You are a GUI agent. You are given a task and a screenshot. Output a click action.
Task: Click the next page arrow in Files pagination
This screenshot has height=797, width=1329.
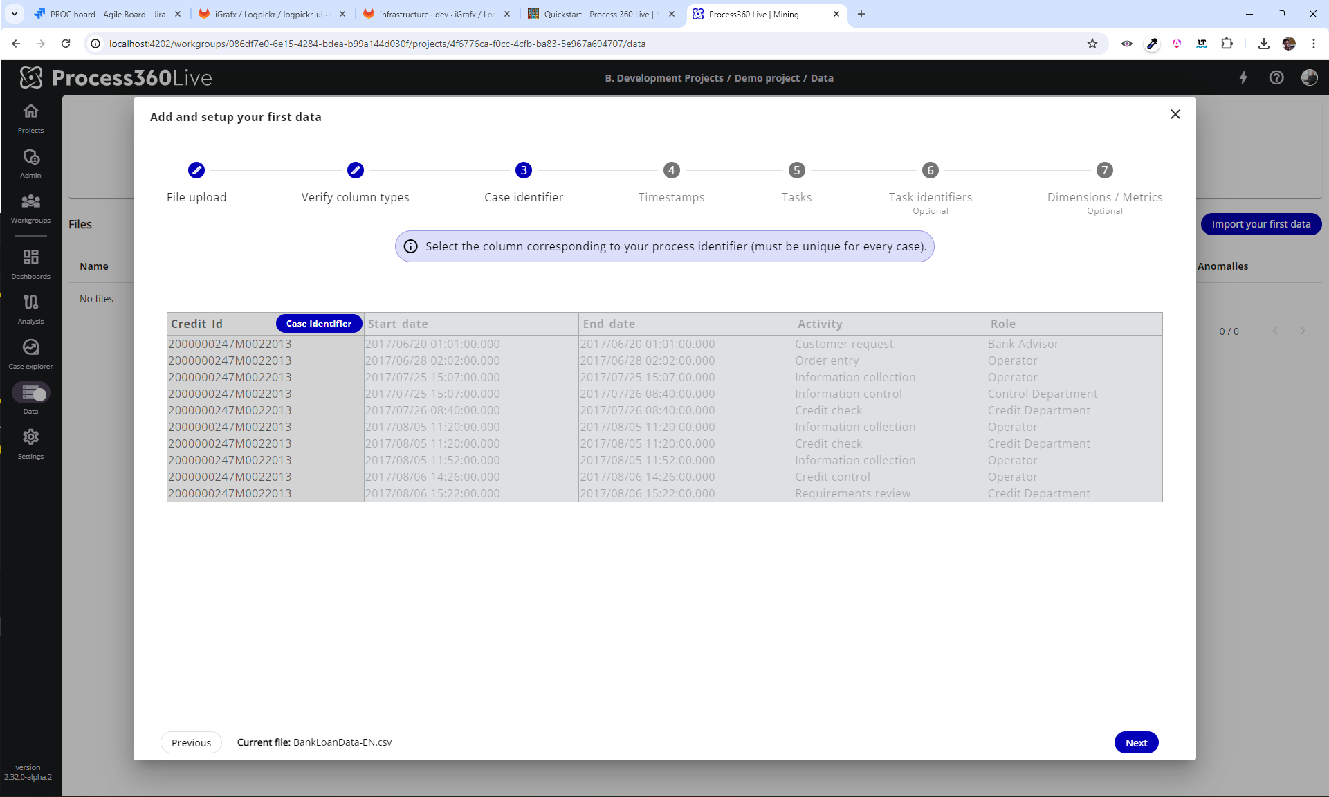coord(1303,331)
